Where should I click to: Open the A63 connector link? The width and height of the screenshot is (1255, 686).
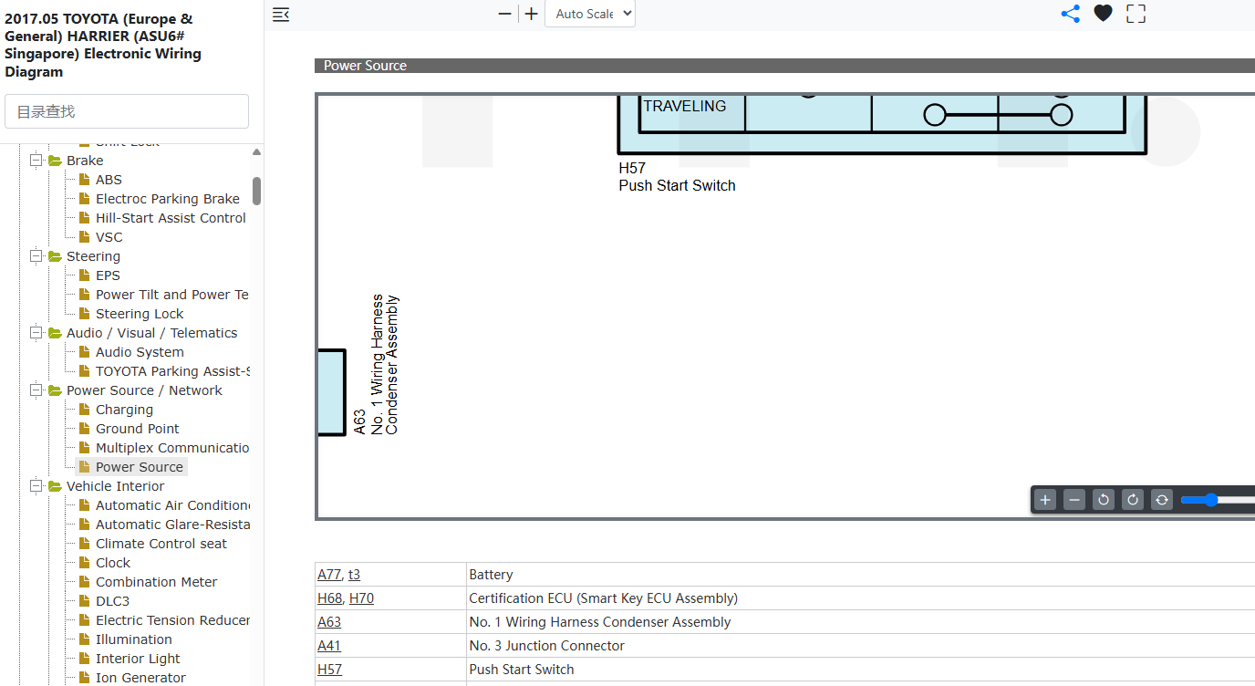coord(329,622)
